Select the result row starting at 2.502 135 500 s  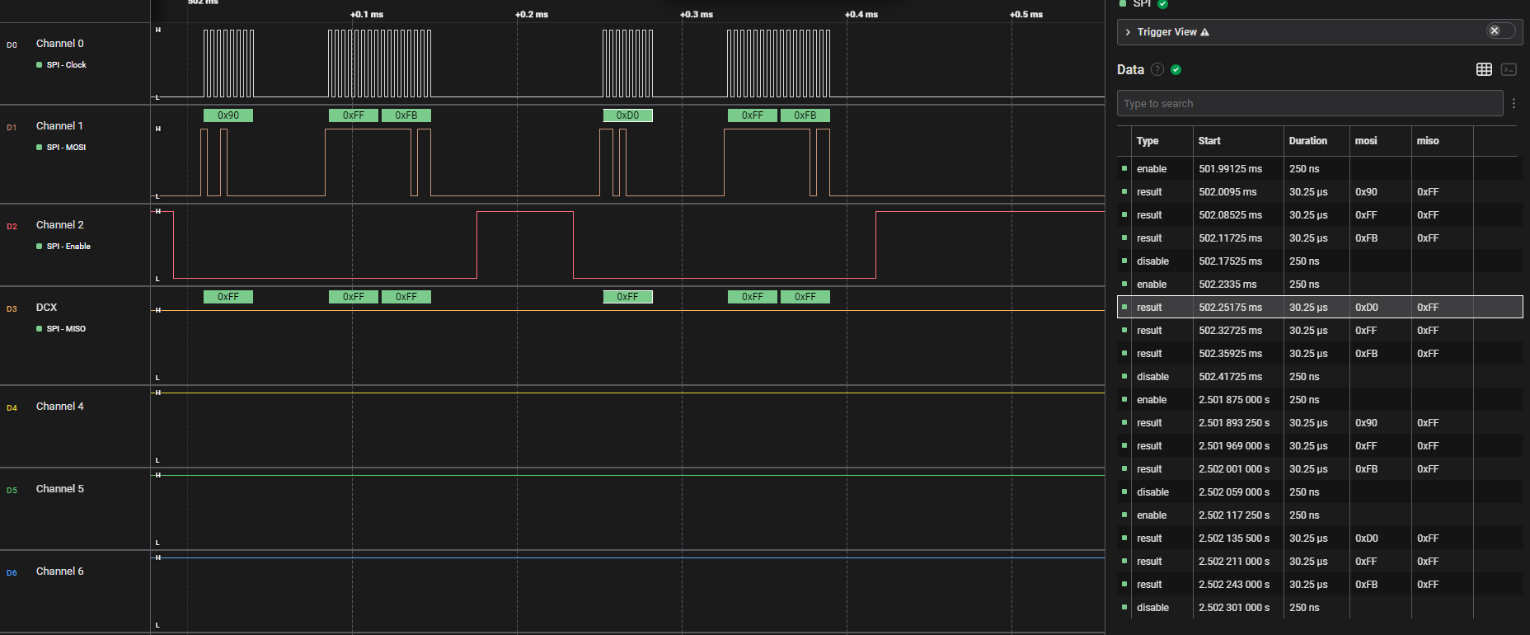click(x=1320, y=538)
